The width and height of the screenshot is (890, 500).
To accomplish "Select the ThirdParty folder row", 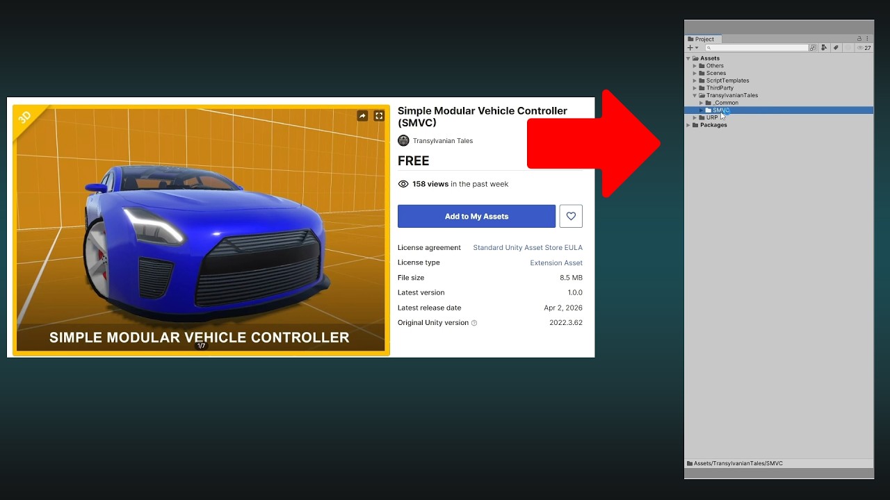I will (x=779, y=88).
